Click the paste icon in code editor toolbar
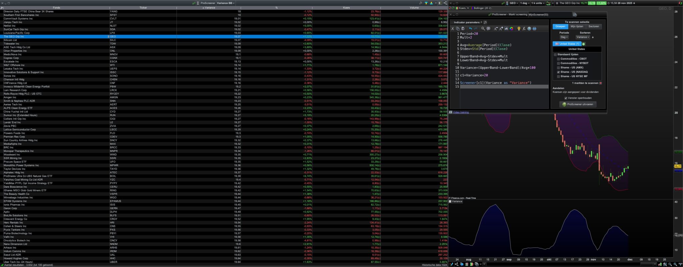This screenshot has width=683, height=267. [x=463, y=29]
